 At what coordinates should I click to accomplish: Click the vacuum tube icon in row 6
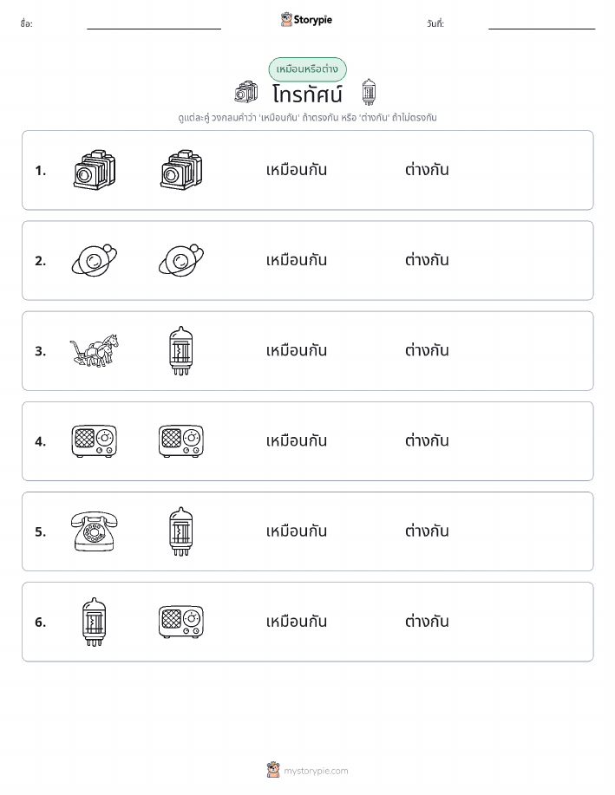point(95,622)
